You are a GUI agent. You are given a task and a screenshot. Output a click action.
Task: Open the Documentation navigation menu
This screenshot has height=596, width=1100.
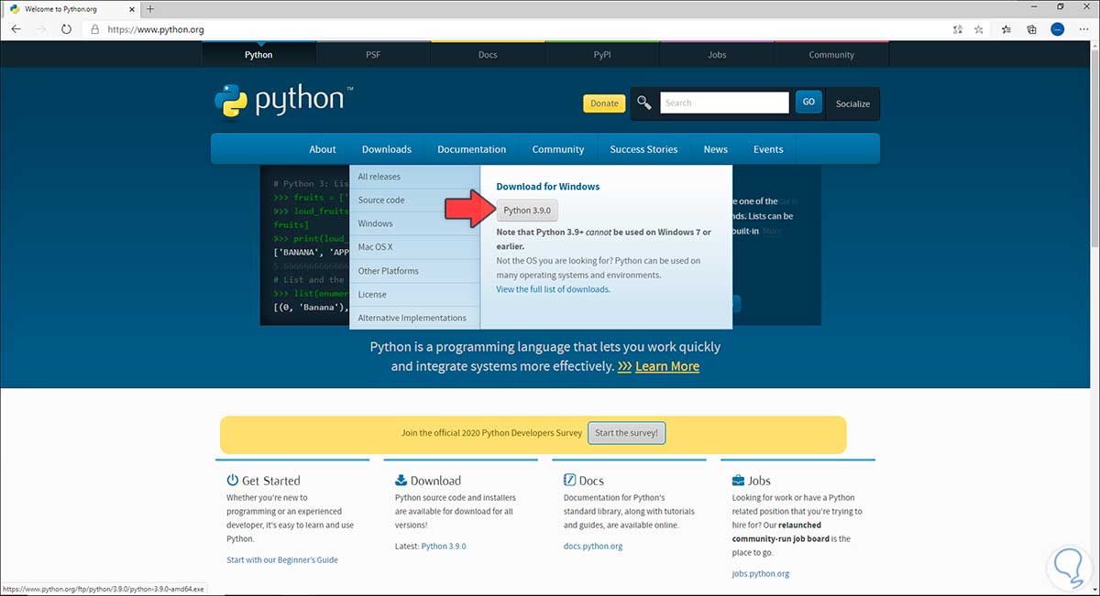[472, 149]
